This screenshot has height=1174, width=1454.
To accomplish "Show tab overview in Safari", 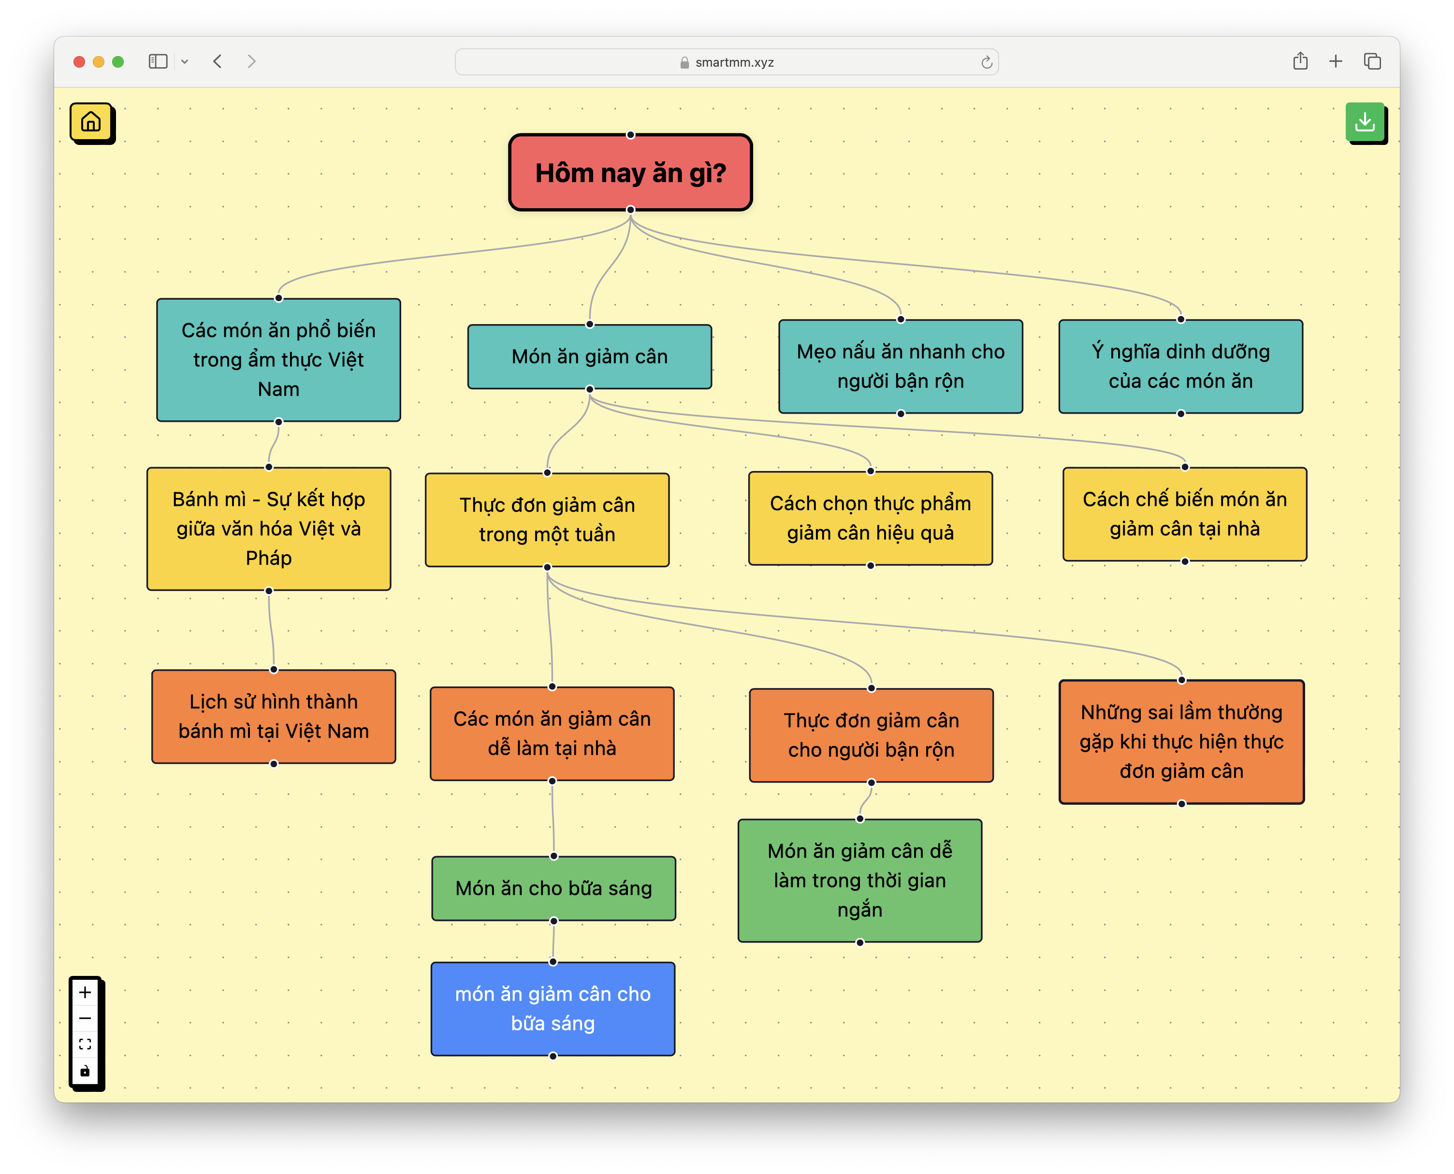I will click(x=1371, y=61).
